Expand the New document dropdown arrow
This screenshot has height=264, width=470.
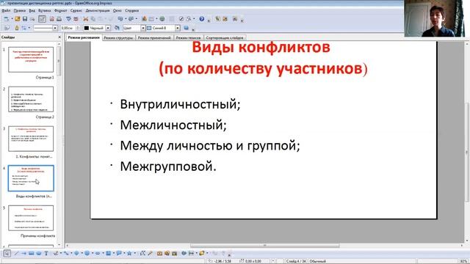pyautogui.click(x=12, y=19)
